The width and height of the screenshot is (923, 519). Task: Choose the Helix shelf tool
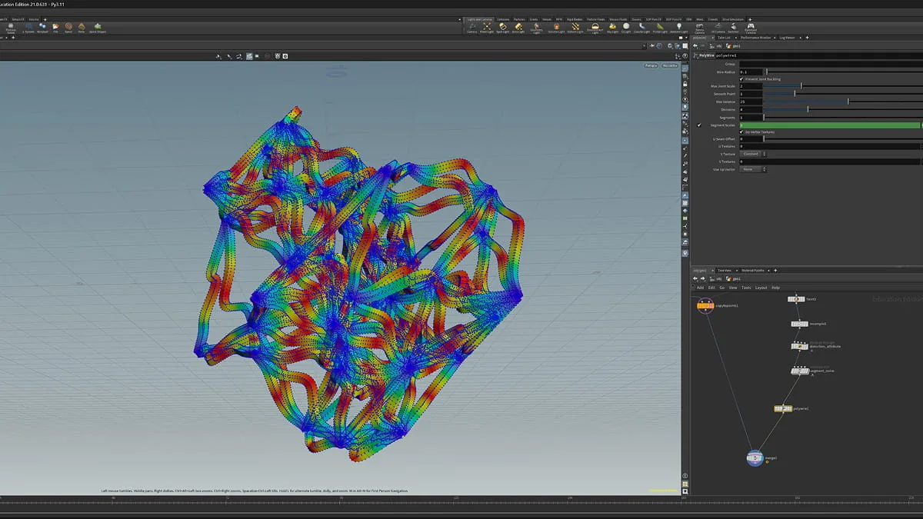click(81, 28)
